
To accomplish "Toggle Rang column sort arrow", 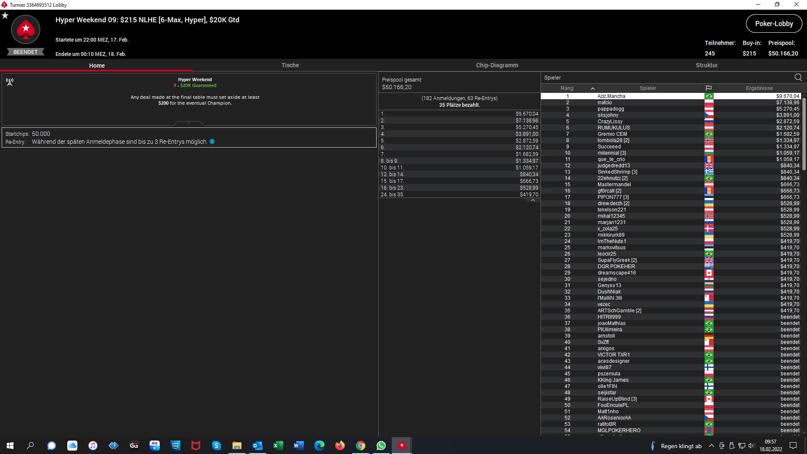I will pos(593,88).
